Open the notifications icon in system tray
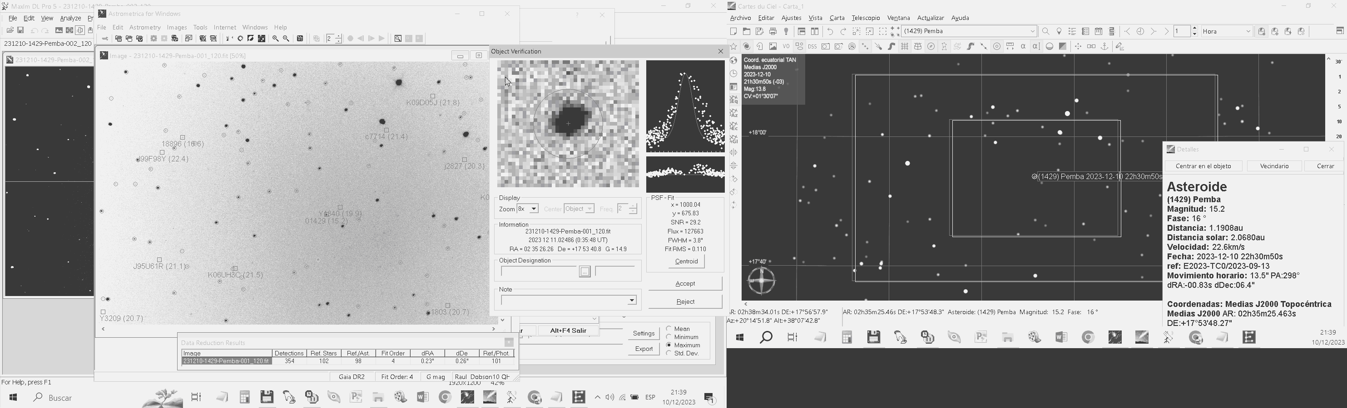1347x408 pixels. tap(709, 398)
